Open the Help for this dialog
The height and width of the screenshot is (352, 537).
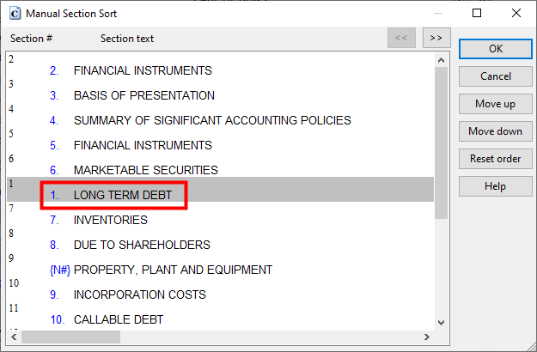pyautogui.click(x=496, y=186)
